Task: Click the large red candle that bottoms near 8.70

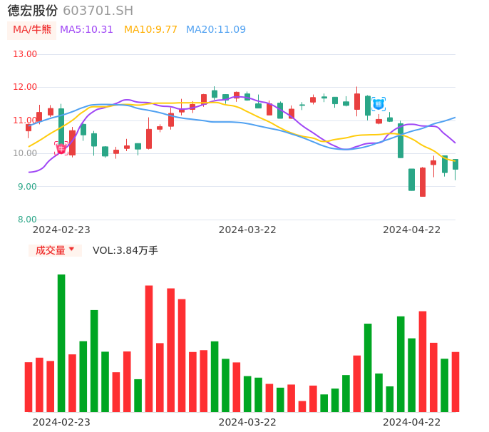Action: [x=423, y=182]
